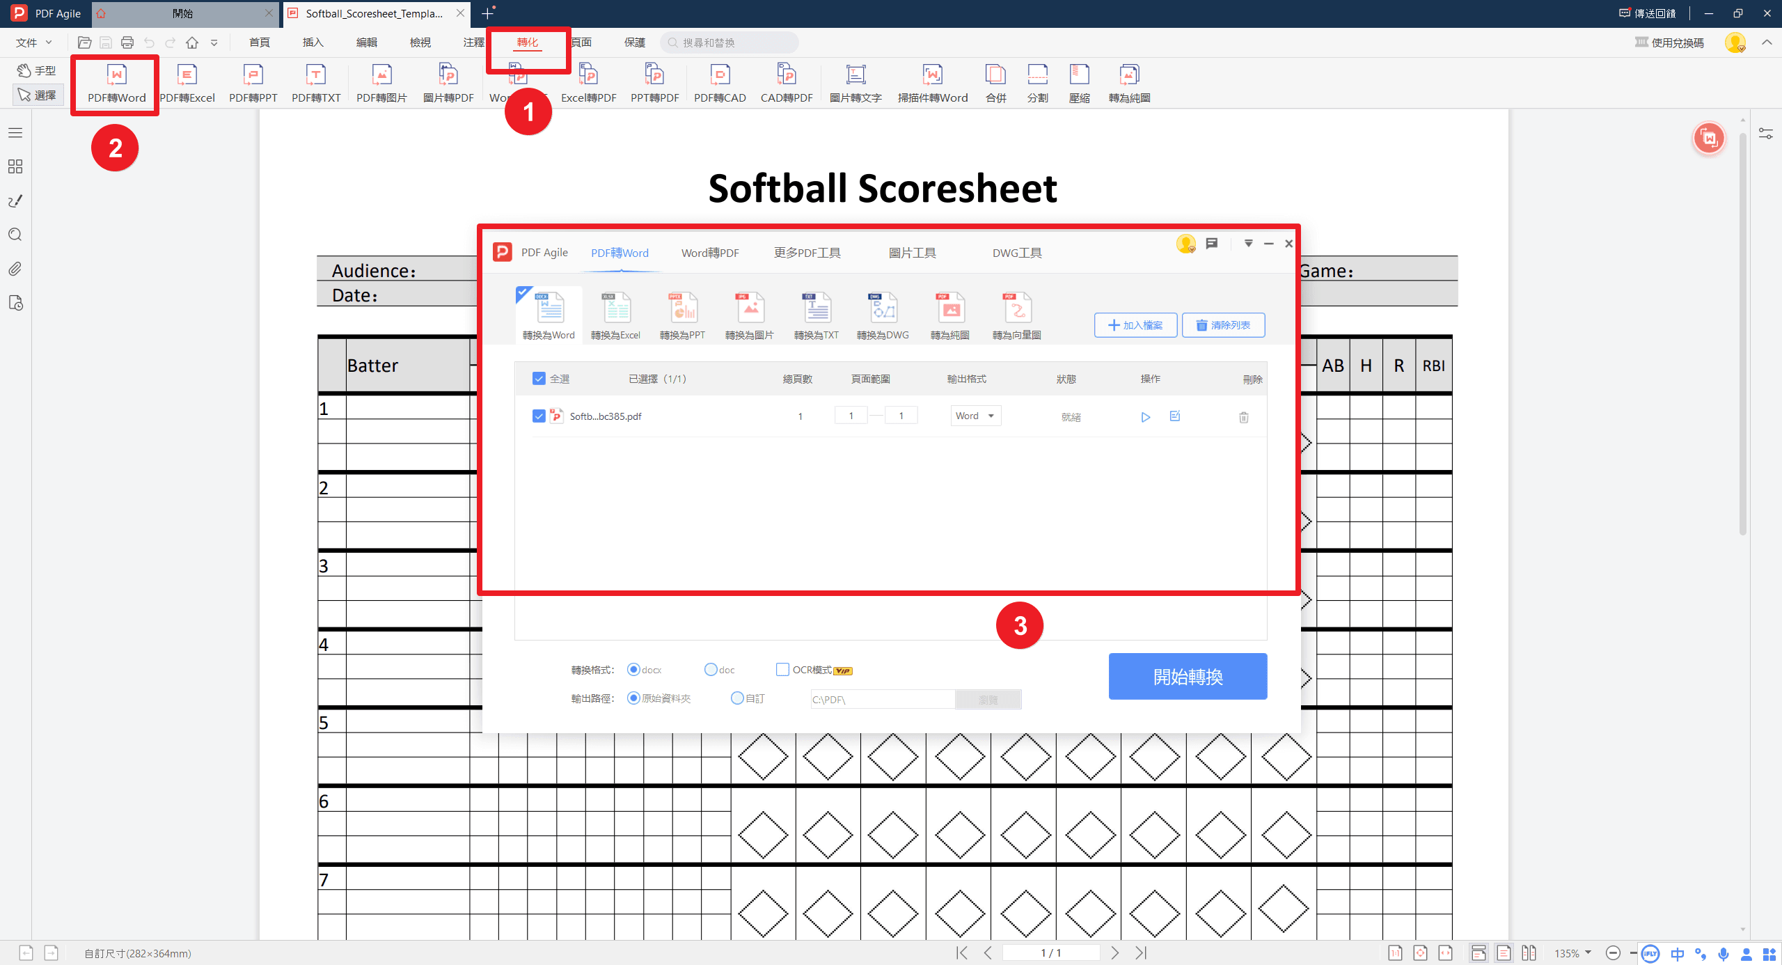1782x965 pixels.
Task: Open the Word output format dropdown
Action: pos(975,416)
